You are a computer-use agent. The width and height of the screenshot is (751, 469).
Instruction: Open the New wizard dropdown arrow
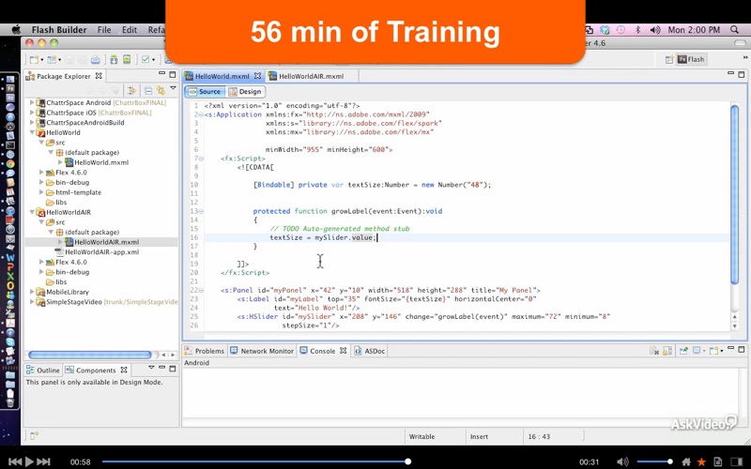(41, 60)
